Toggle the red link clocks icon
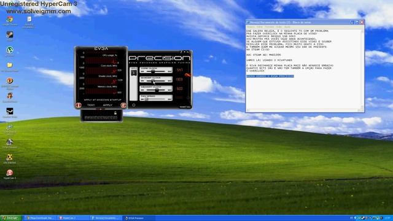 pos(188,75)
